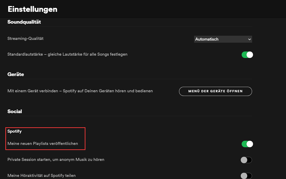
Task: Click the Spotify subsection heading
Action: 15,131
